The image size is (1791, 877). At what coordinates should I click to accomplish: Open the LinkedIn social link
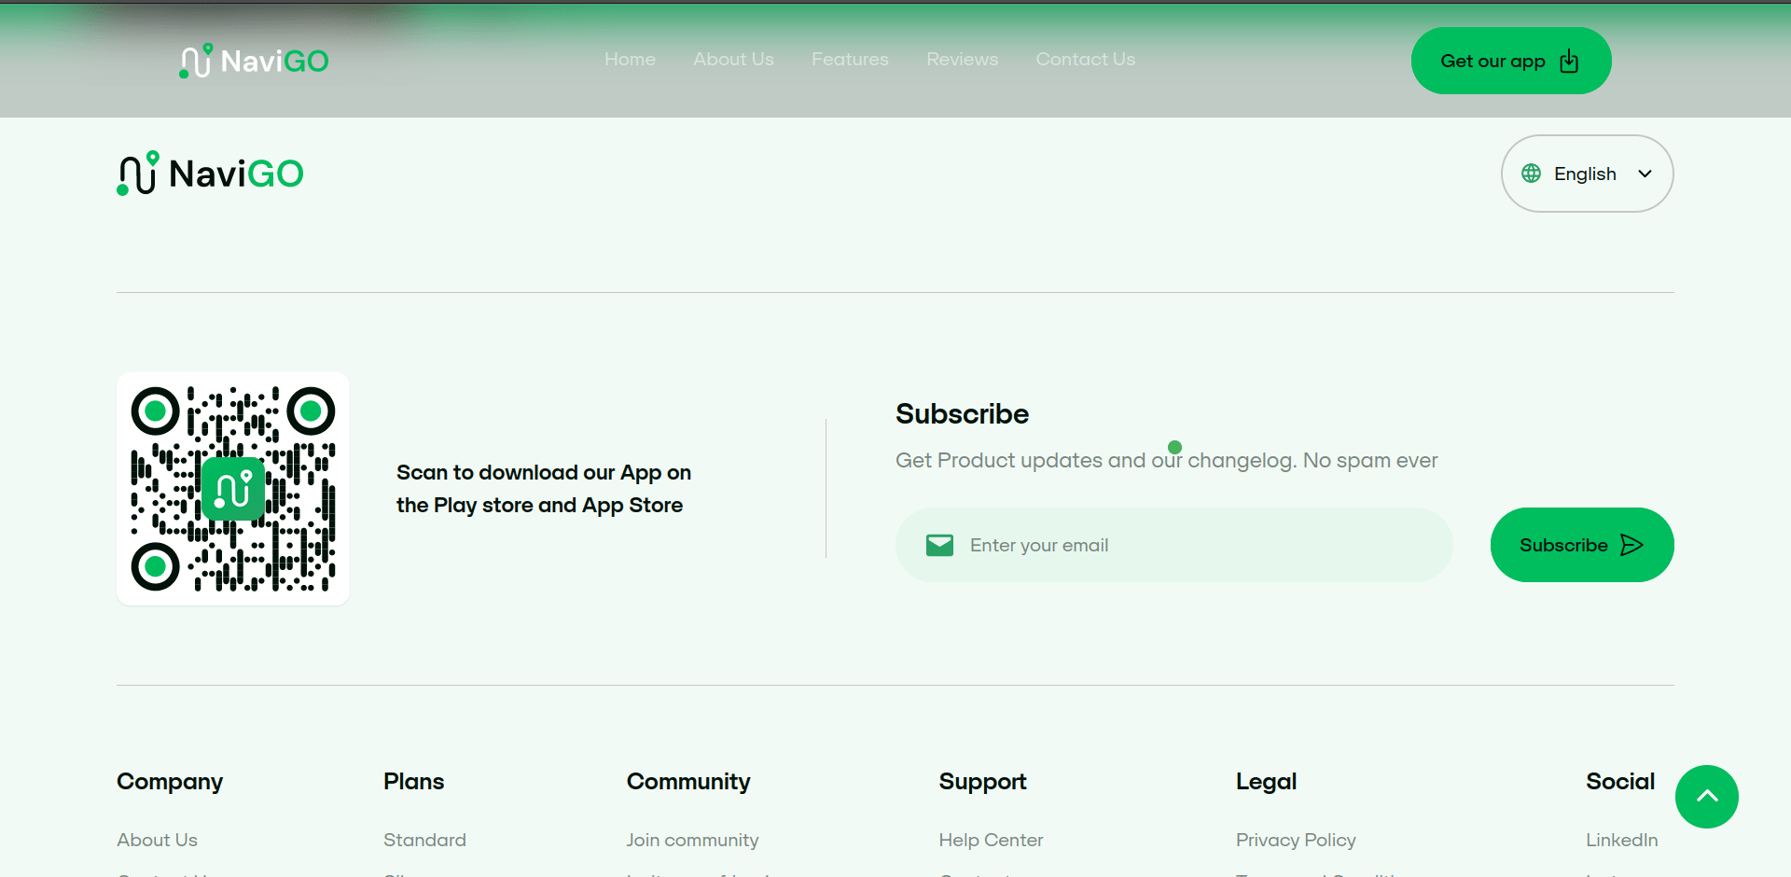[x=1621, y=840]
